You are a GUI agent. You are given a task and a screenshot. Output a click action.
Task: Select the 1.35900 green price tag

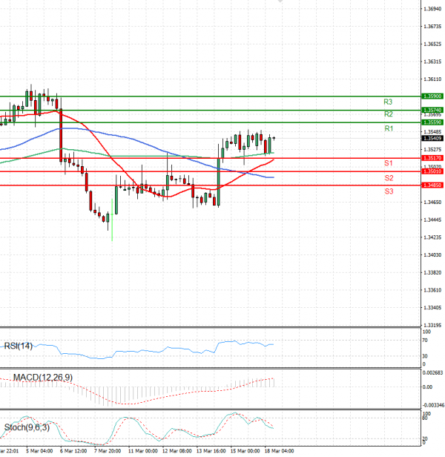click(432, 96)
